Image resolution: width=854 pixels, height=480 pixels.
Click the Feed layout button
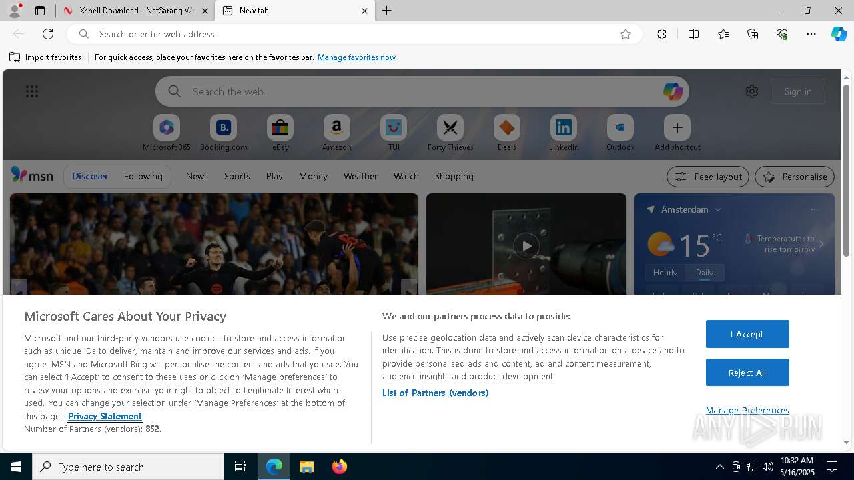(708, 177)
